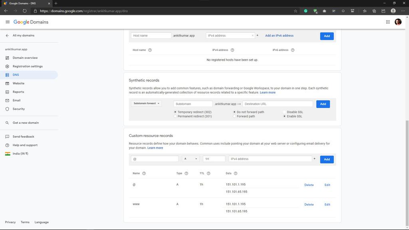
Task: Select Disable SSL option
Action: (284, 112)
